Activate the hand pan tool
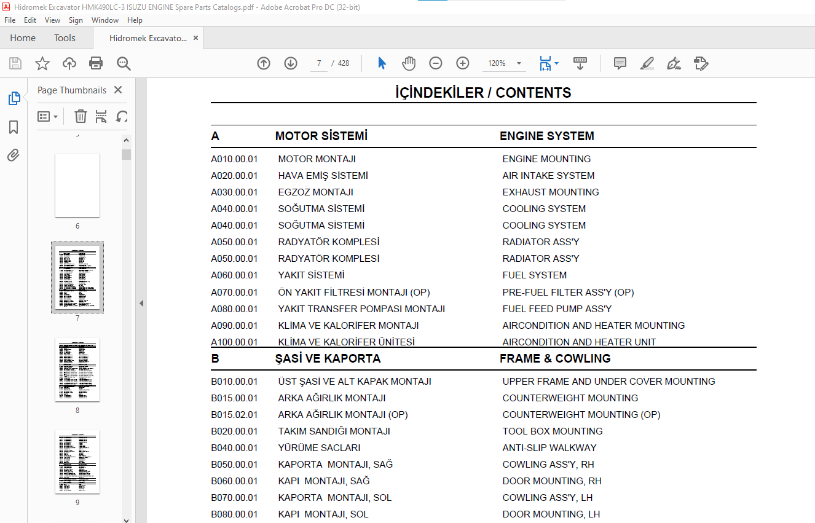The image size is (815, 523). click(409, 63)
